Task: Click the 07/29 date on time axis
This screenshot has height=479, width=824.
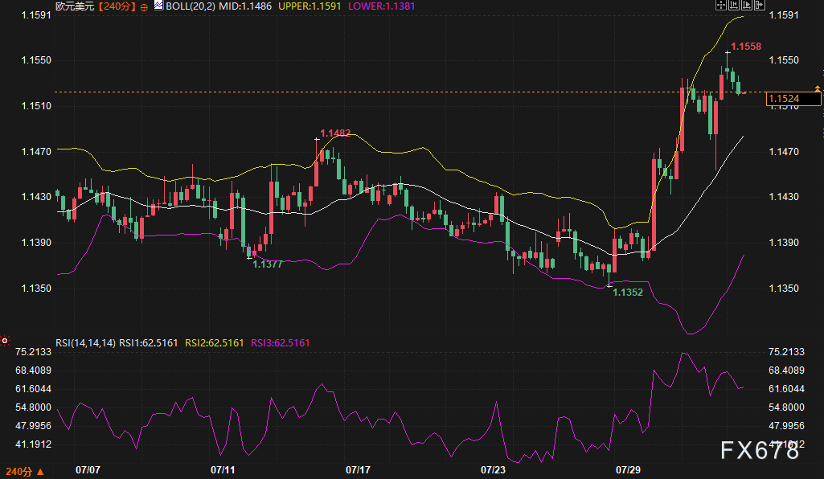Action: click(x=628, y=469)
